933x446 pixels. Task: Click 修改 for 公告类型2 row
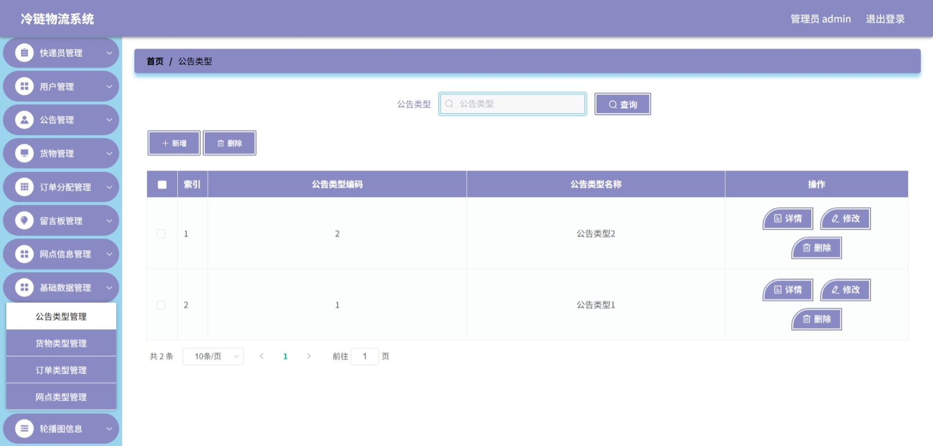(846, 219)
